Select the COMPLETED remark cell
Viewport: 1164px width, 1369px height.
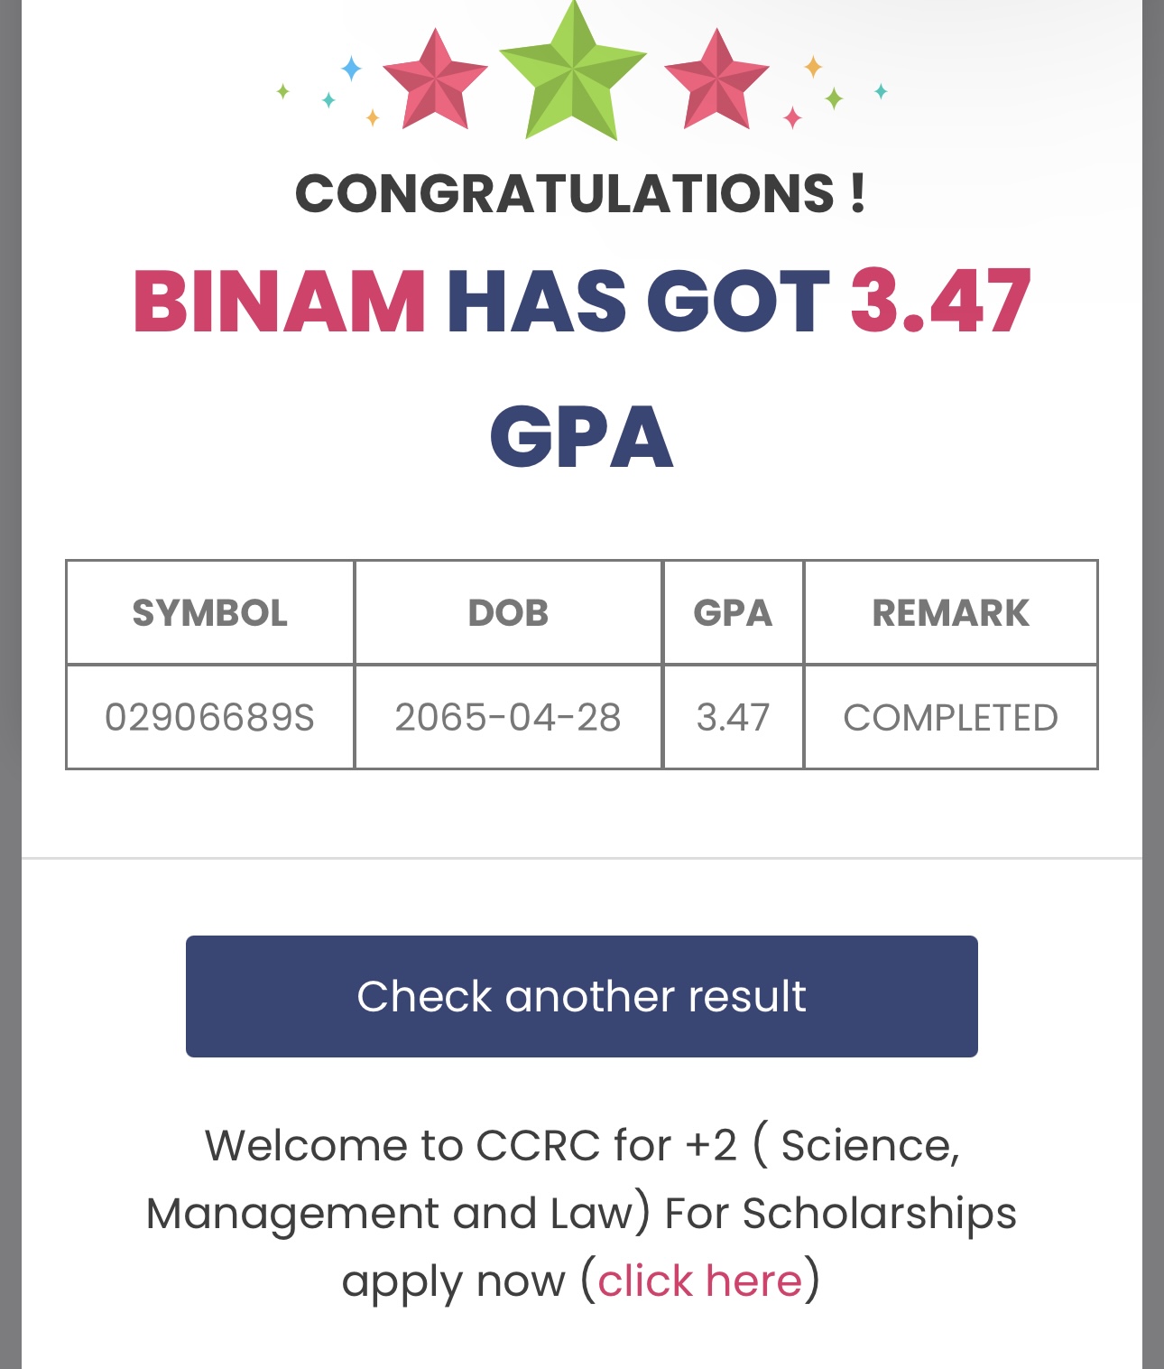pos(950,718)
